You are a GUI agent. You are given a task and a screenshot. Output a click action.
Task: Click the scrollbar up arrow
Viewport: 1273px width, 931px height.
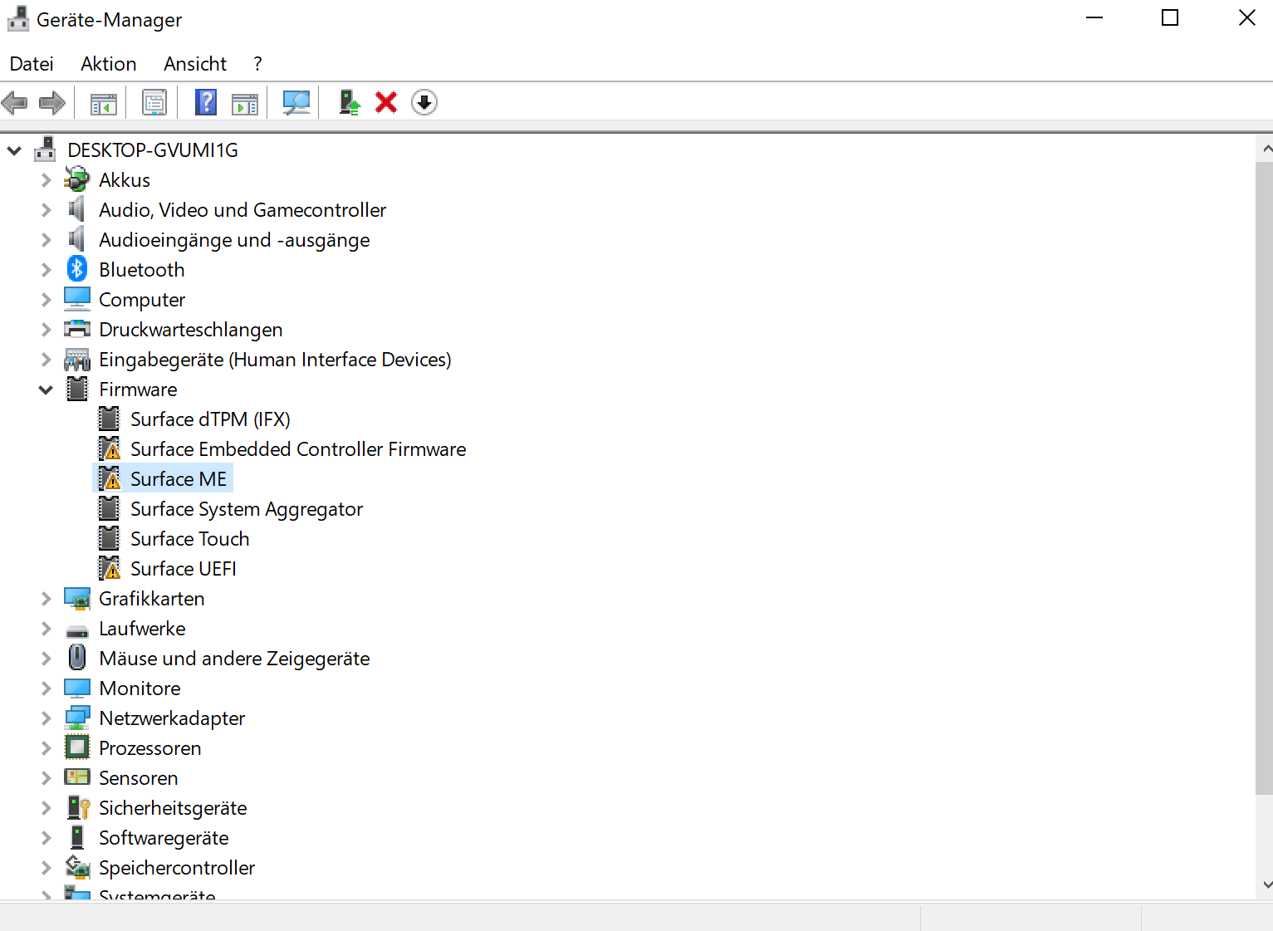click(1266, 149)
